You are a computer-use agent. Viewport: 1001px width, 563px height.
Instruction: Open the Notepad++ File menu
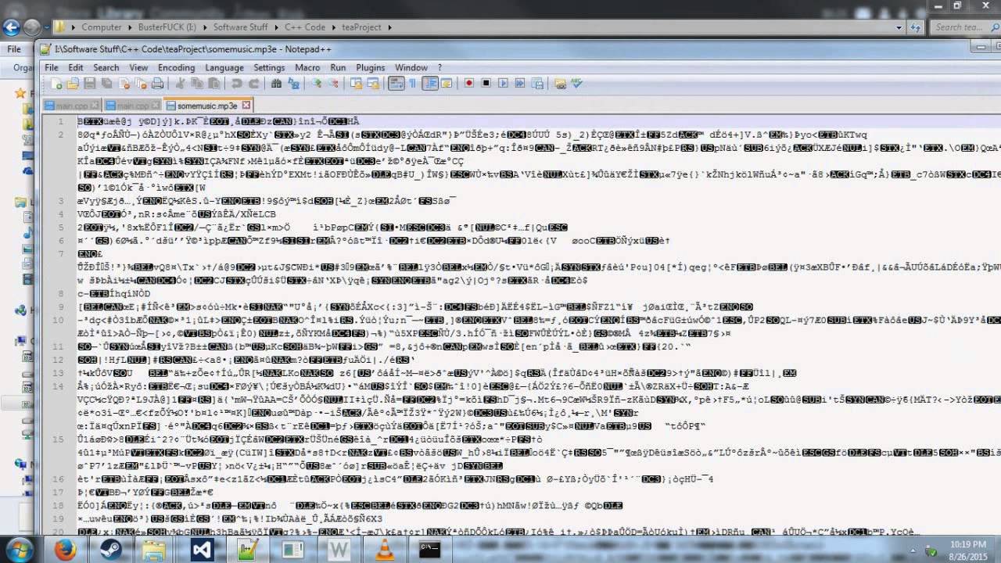[x=51, y=68]
